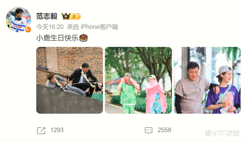Click the comment count 2558

click(164, 130)
